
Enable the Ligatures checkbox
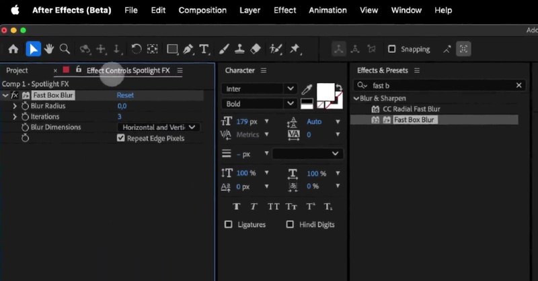(228, 224)
